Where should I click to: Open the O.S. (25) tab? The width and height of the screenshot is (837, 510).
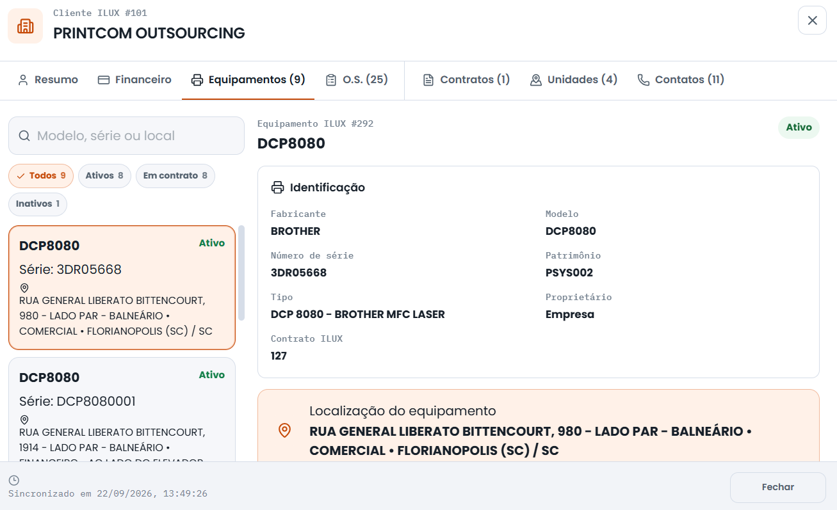(357, 80)
